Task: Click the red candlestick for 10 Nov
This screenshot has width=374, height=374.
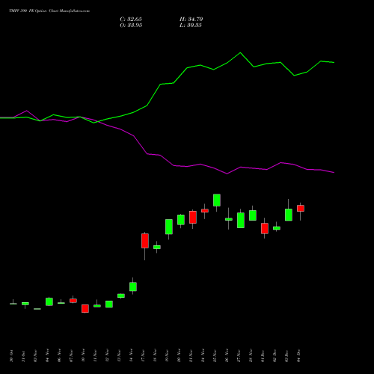Action: pyautogui.click(x=85, y=308)
